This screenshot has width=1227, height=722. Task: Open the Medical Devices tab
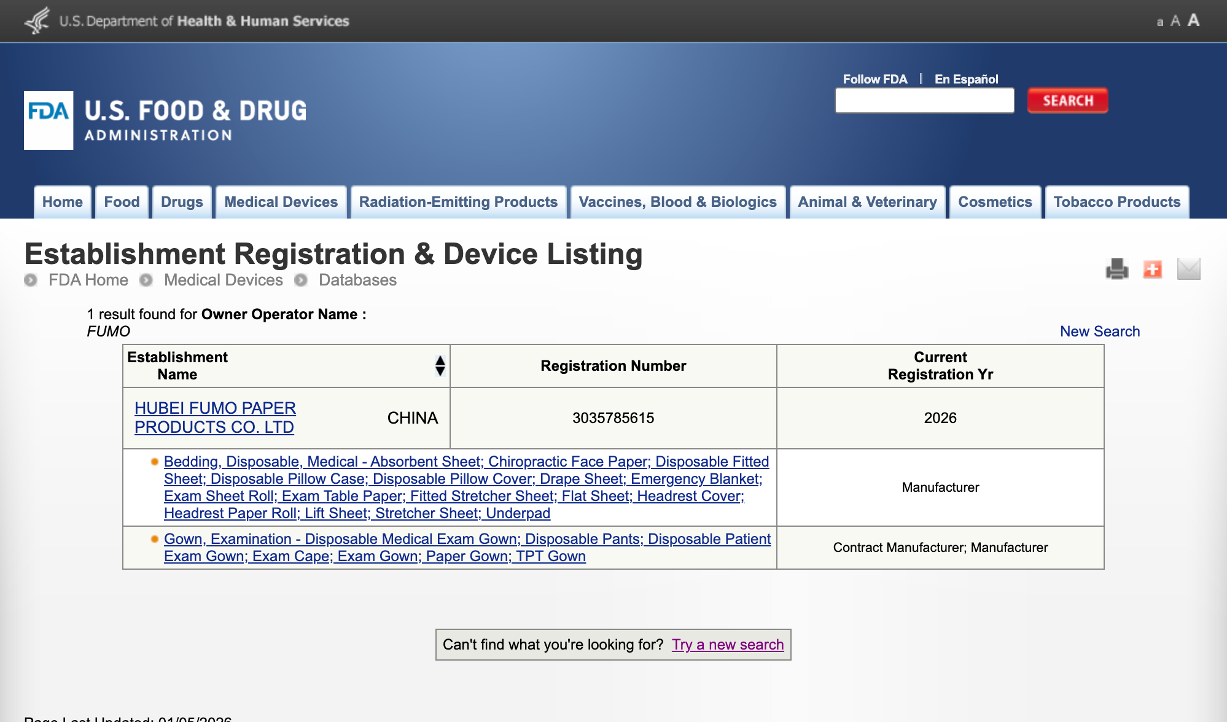281,202
